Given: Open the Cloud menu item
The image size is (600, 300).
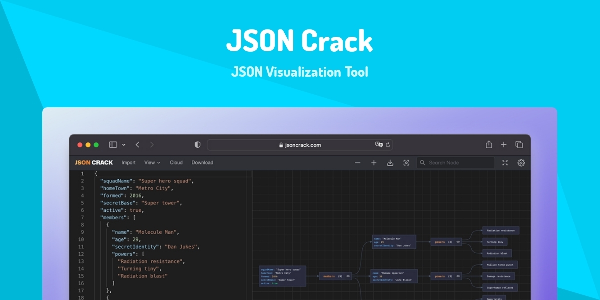Looking at the screenshot, I should tap(176, 162).
